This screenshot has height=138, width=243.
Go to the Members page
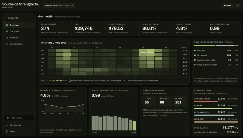point(19,38)
